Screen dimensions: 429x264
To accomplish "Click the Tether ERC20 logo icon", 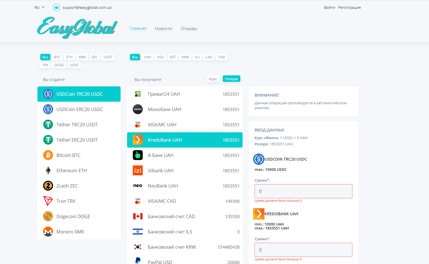I will (48, 140).
